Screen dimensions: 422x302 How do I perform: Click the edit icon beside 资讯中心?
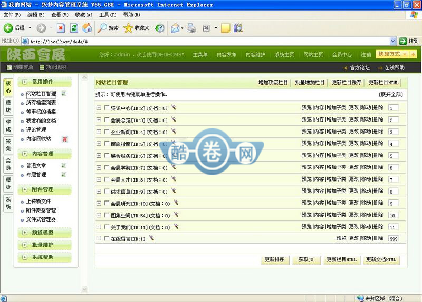174,108
